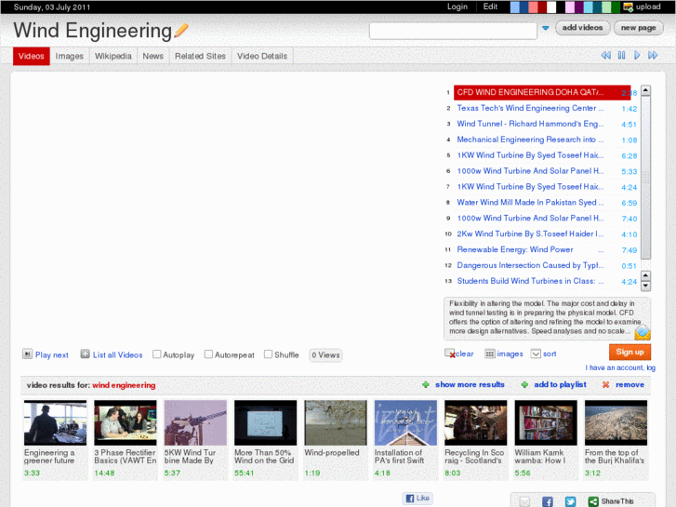Open the Video Details tab
This screenshot has width=676, height=507.
(x=262, y=56)
